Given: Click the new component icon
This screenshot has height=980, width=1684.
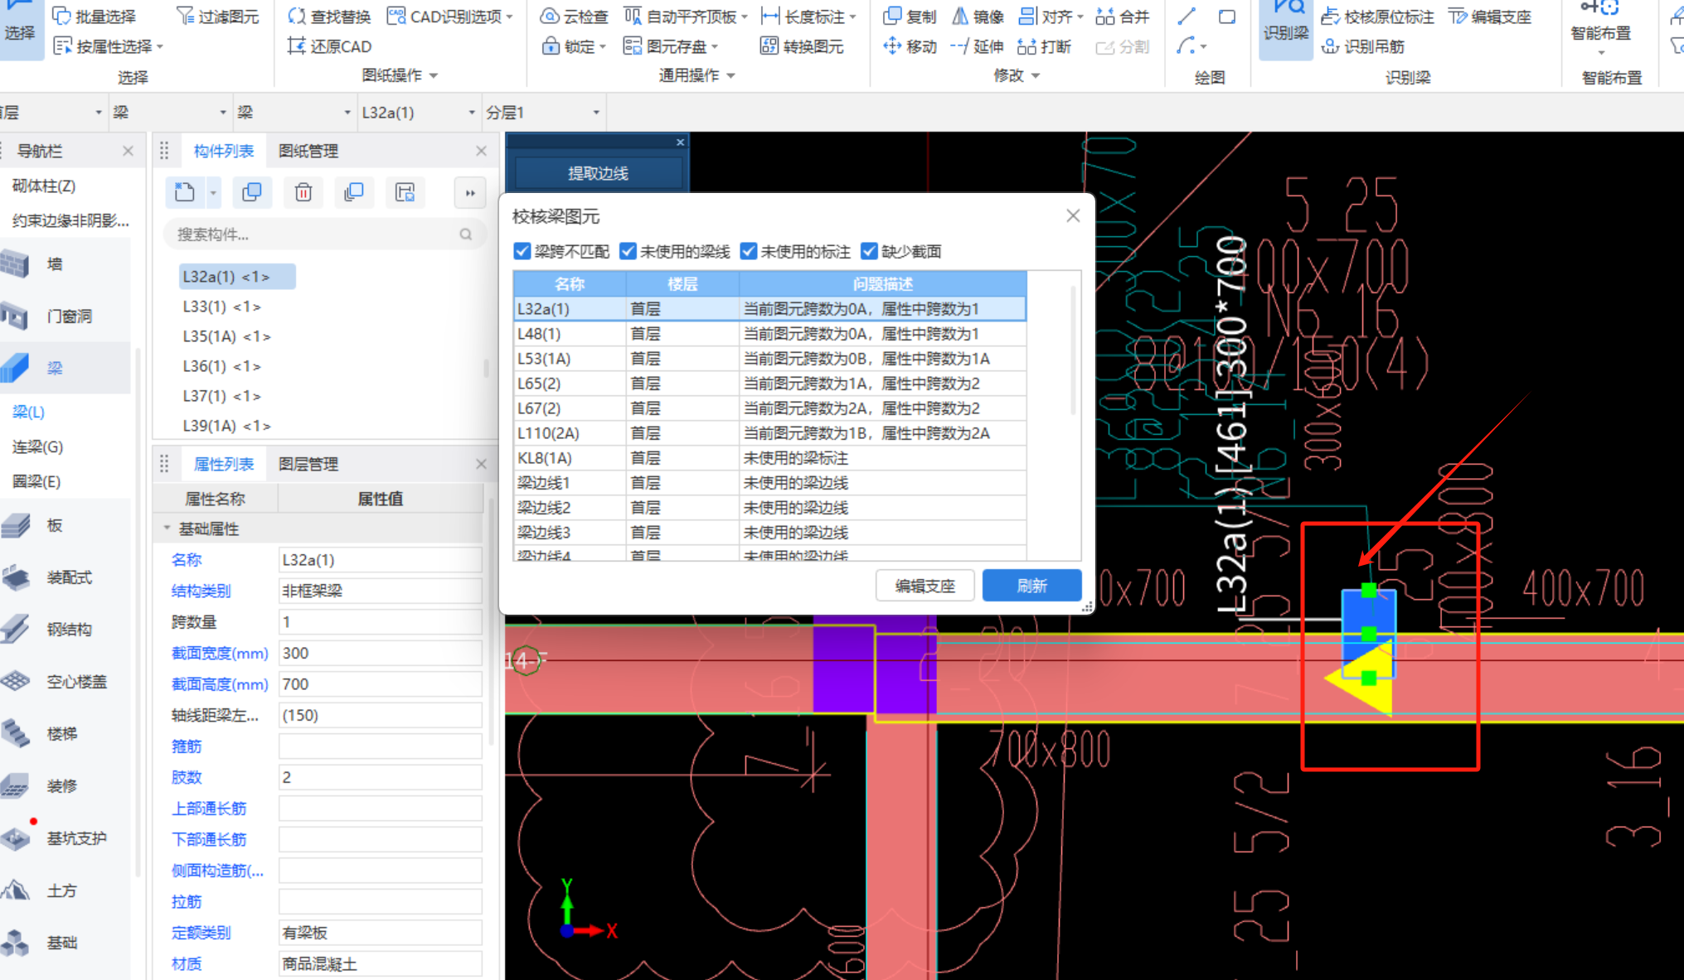Looking at the screenshot, I should [185, 192].
